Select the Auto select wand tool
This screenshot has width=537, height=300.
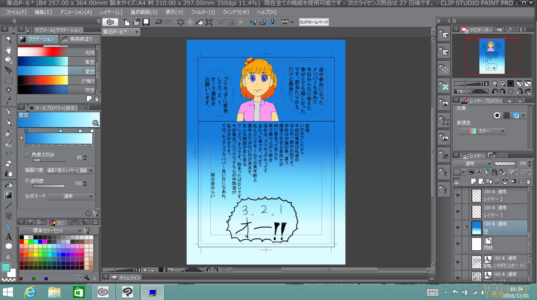pyautogui.click(x=8, y=90)
